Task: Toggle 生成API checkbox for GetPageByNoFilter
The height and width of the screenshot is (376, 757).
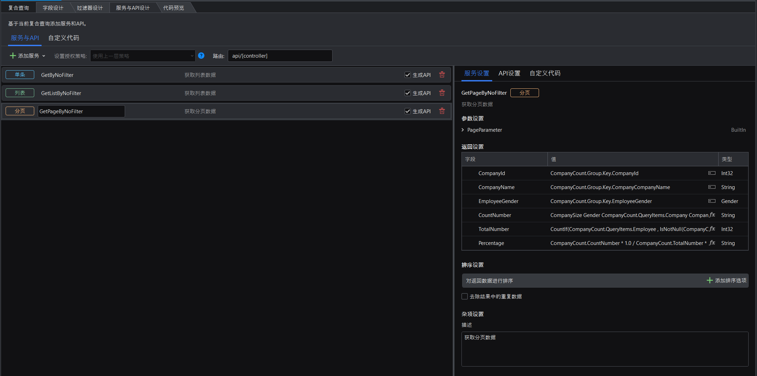Action: (x=407, y=111)
